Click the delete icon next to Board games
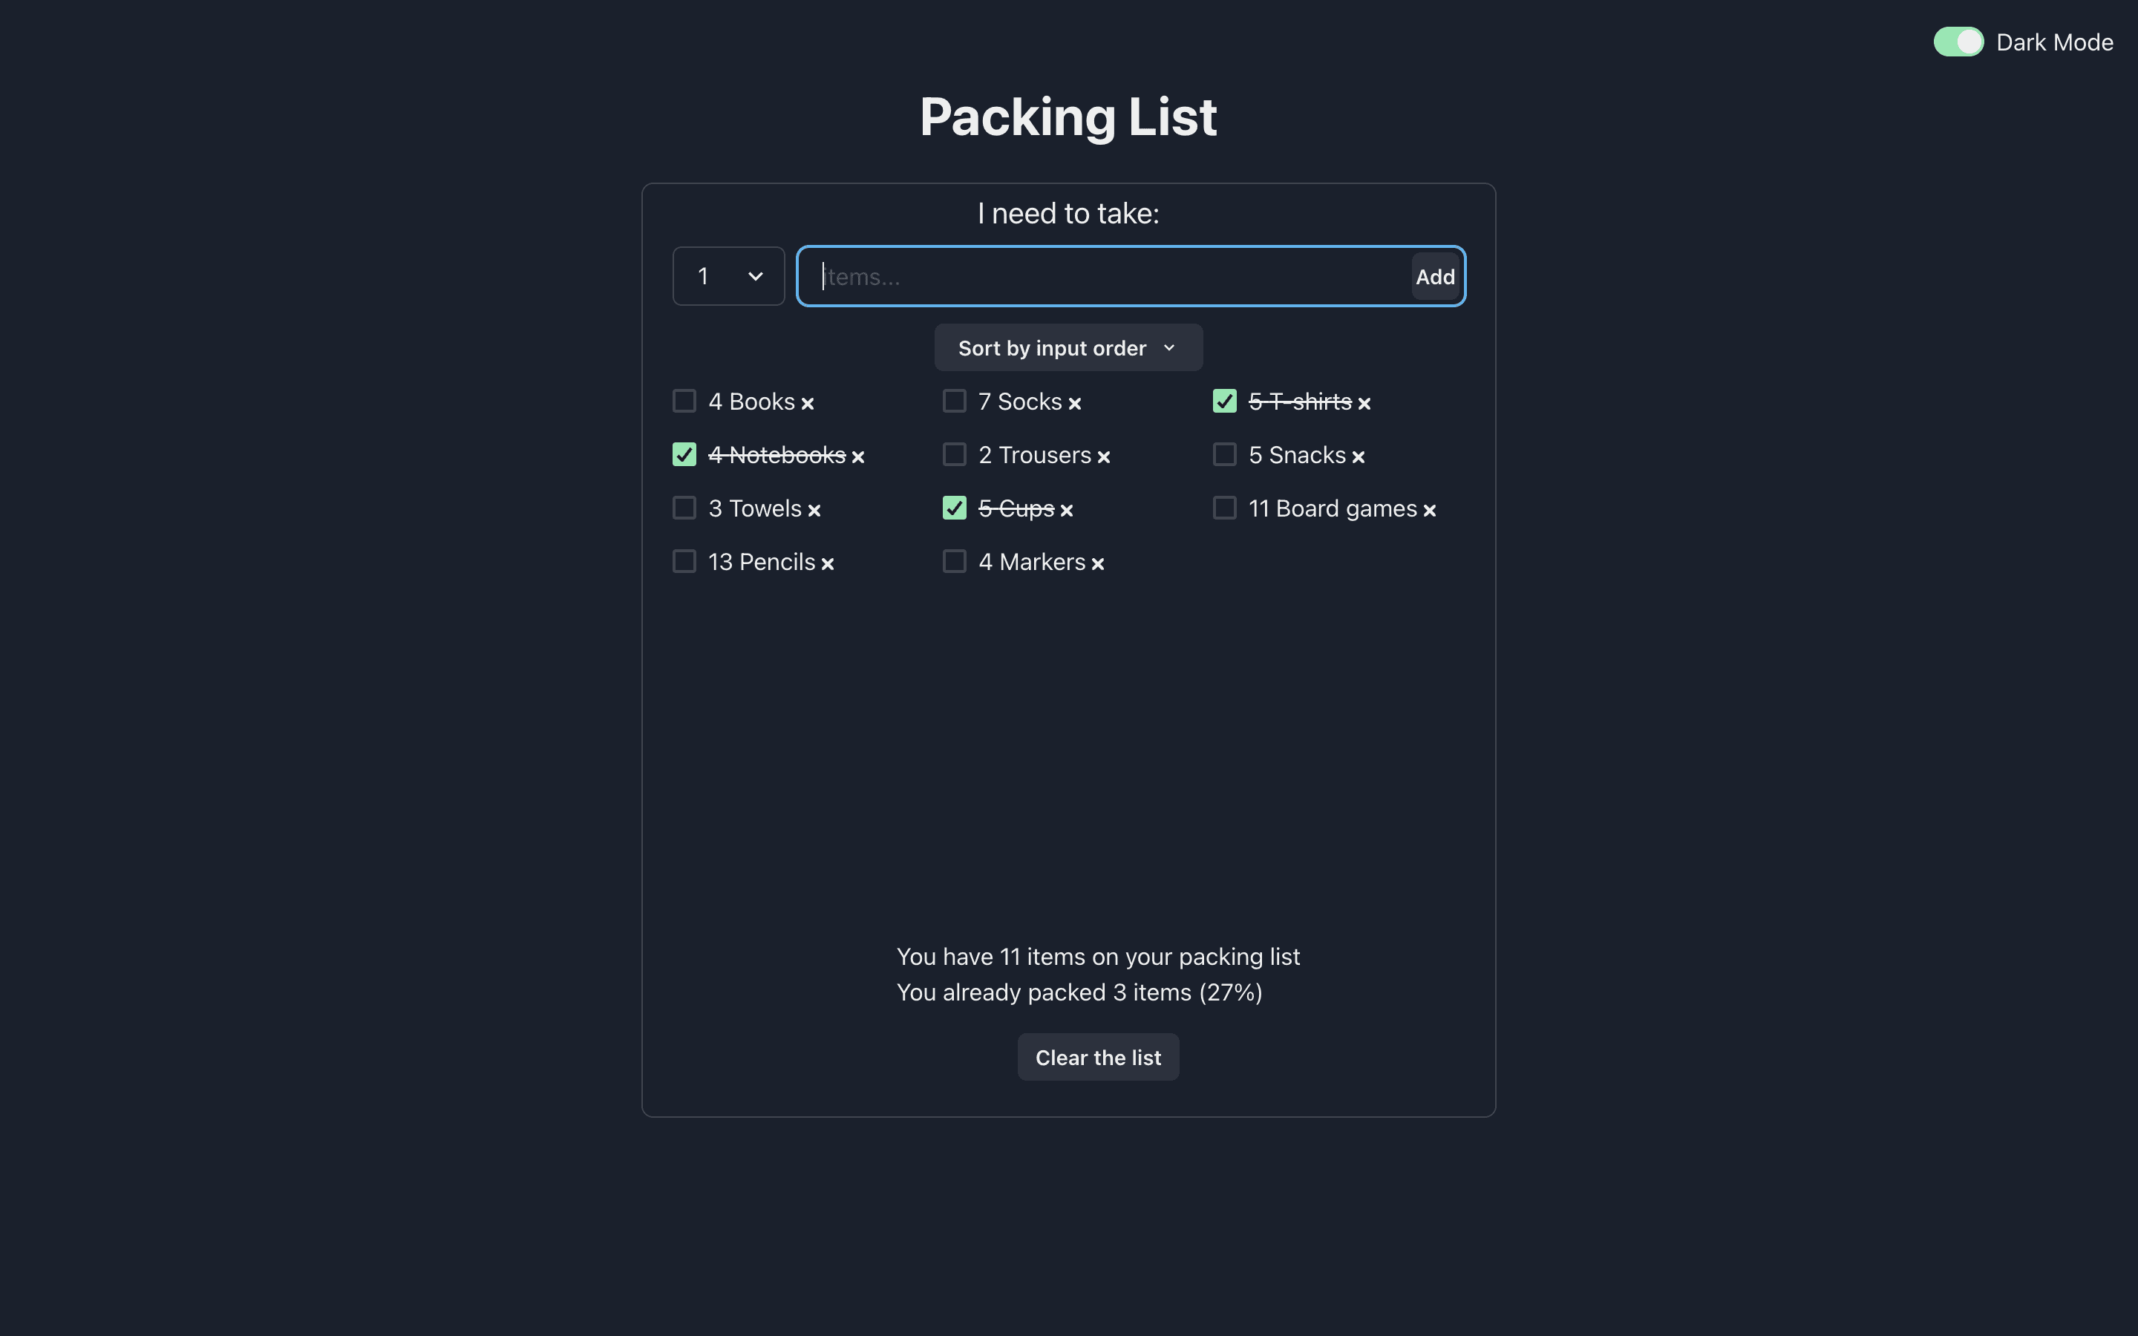Viewport: 2138px width, 1336px height. pos(1428,509)
